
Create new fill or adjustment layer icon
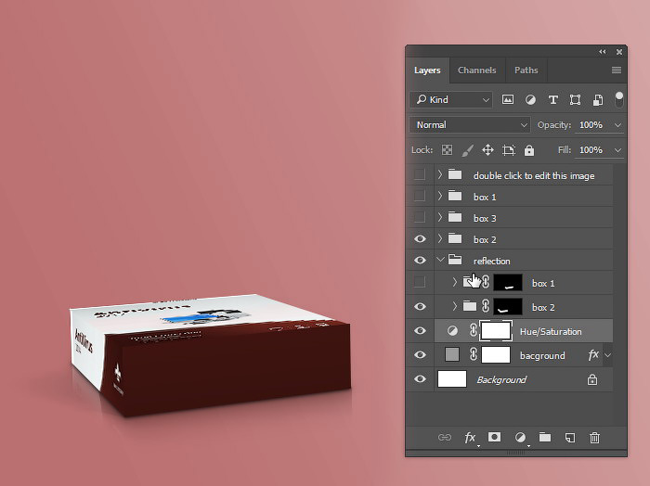(x=520, y=438)
